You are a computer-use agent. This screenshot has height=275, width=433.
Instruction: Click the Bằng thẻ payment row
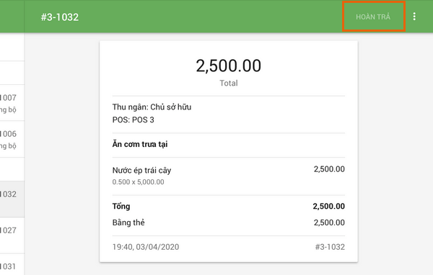[228, 222]
